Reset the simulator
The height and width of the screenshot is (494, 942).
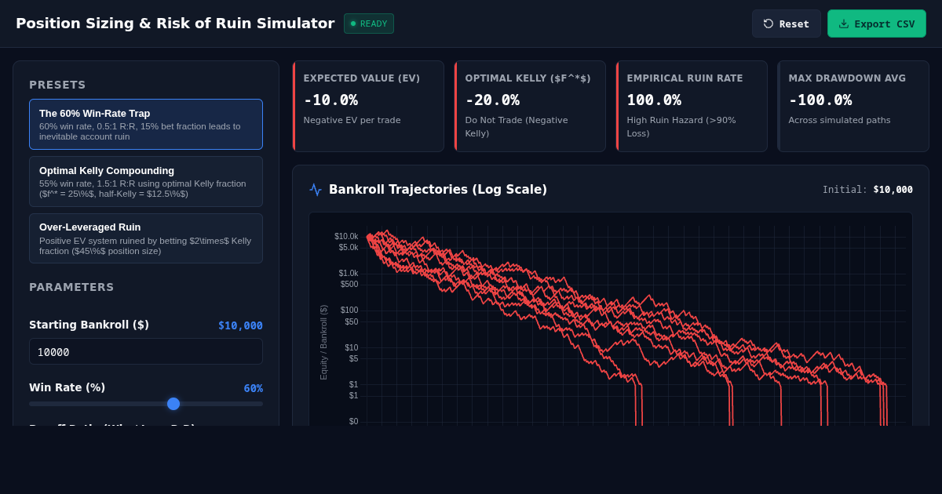[x=787, y=24]
